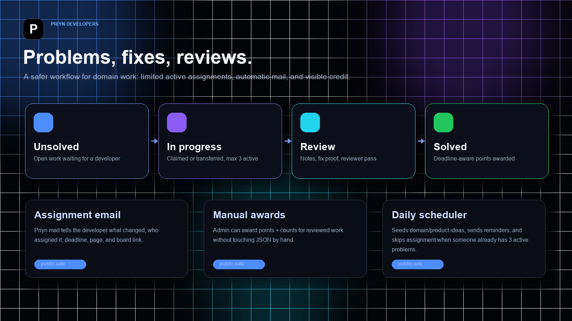This screenshot has height=321, width=572.
Task: Click the 'PRIYN DEVELOPERS' label
Action: 74,24
